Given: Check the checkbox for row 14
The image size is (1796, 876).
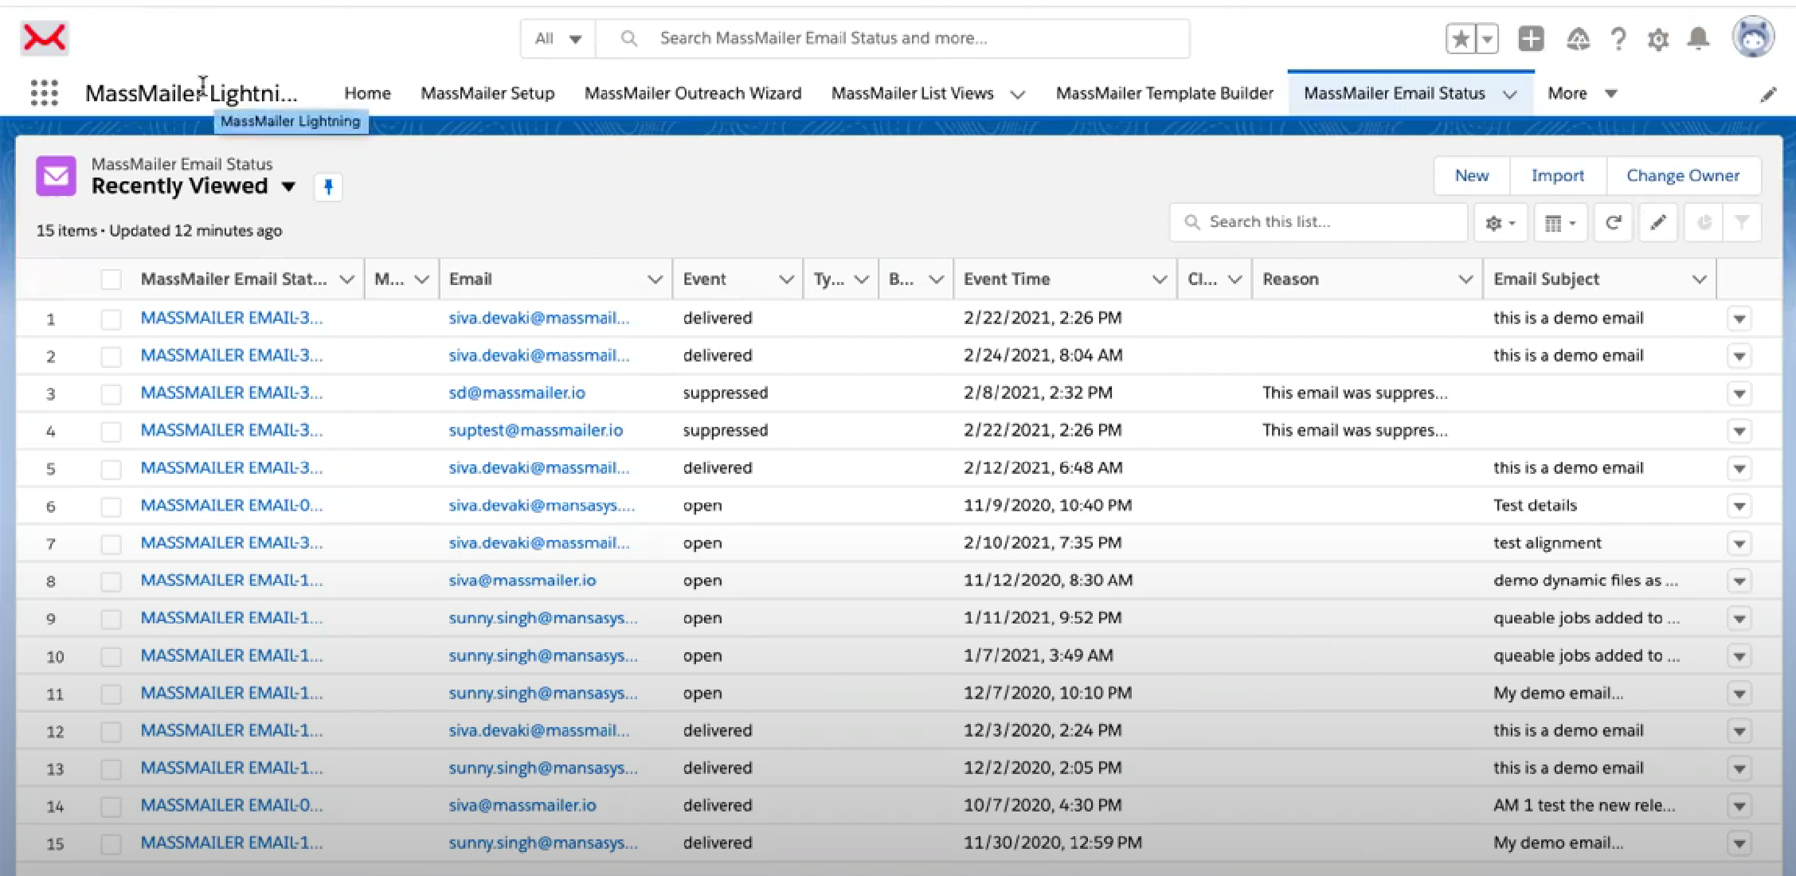Looking at the screenshot, I should [x=111, y=806].
